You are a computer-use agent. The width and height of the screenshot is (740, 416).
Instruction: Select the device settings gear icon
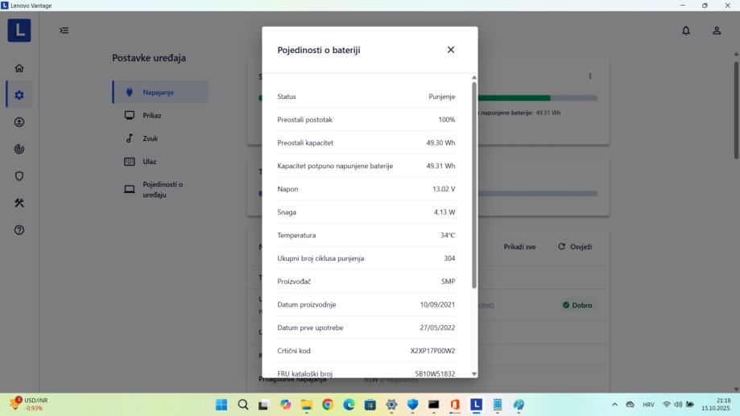click(19, 95)
